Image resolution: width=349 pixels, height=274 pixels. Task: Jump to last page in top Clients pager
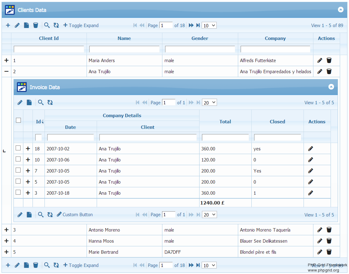pos(198,25)
